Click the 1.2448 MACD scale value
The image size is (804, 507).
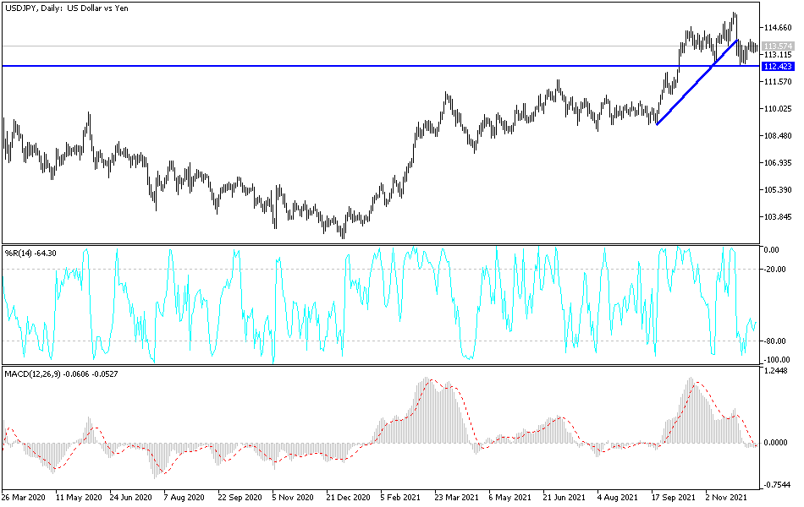[x=776, y=370]
